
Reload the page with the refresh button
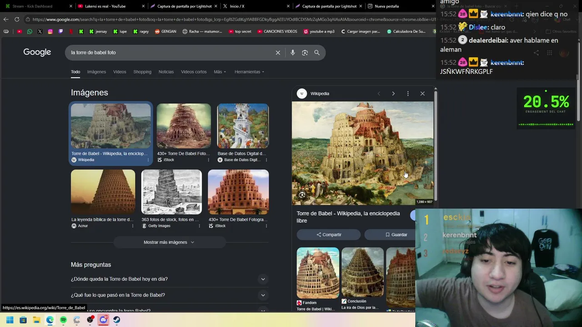coord(17,19)
